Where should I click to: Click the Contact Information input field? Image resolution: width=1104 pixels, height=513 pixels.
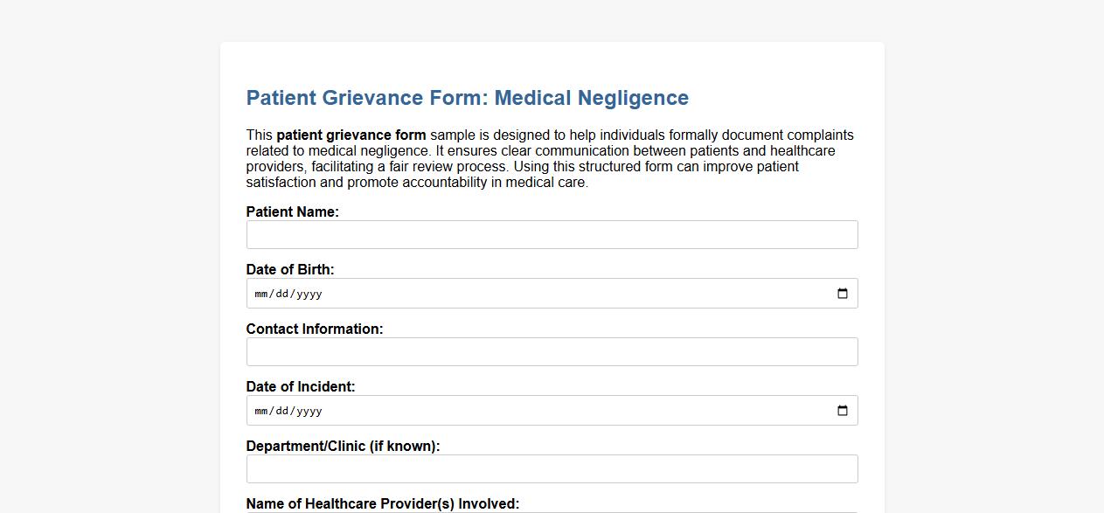tap(552, 351)
